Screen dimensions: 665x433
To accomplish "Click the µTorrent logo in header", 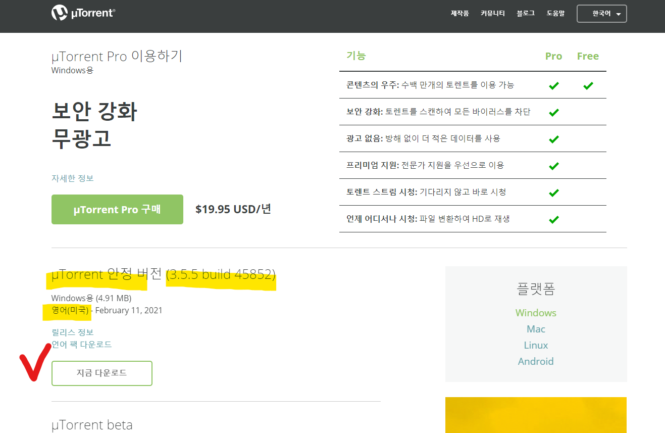I will [83, 13].
